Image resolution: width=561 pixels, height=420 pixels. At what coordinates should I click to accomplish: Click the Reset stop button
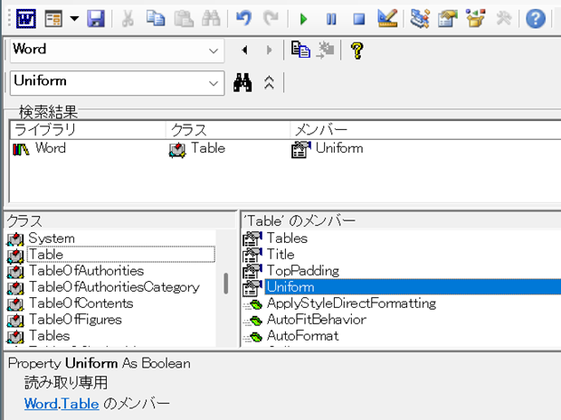pos(359,18)
